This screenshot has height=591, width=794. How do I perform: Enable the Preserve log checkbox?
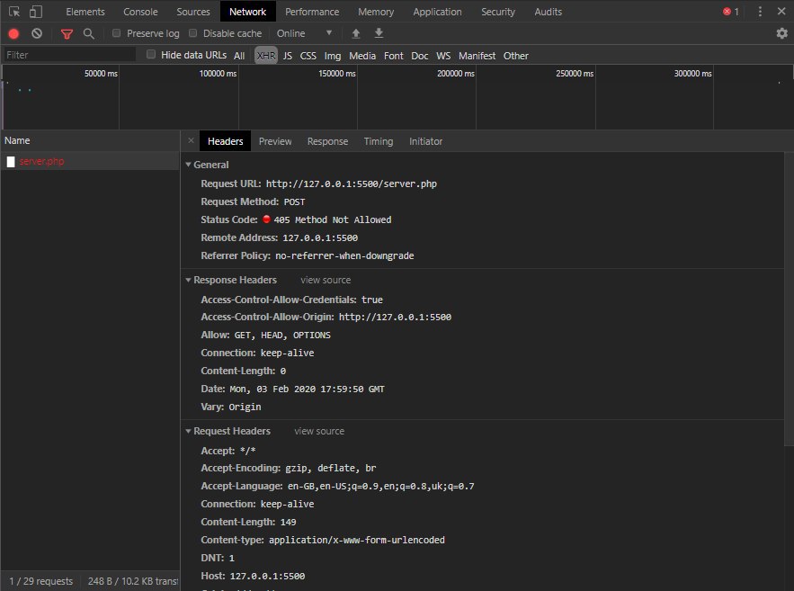(117, 33)
